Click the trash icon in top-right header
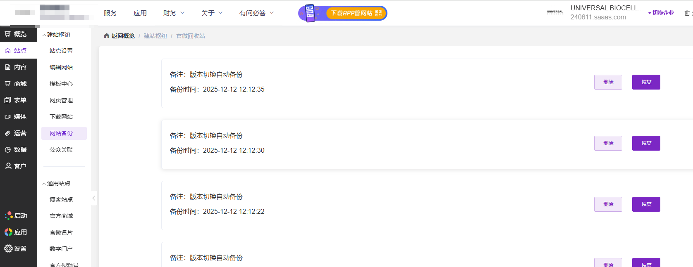Viewport: 693px width, 267px height. tap(687, 13)
